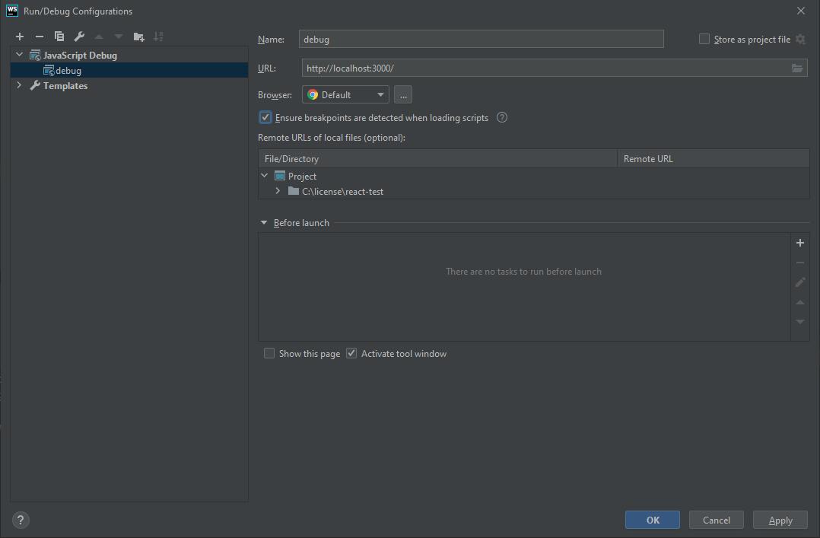Open help for breakpoint detection option
This screenshot has width=820, height=538.
coord(502,118)
